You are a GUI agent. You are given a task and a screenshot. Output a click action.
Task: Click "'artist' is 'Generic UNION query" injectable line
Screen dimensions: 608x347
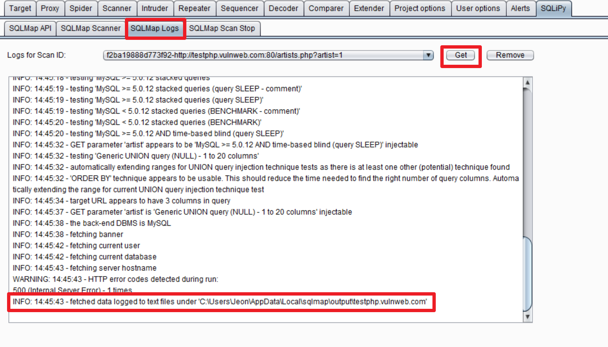click(182, 212)
